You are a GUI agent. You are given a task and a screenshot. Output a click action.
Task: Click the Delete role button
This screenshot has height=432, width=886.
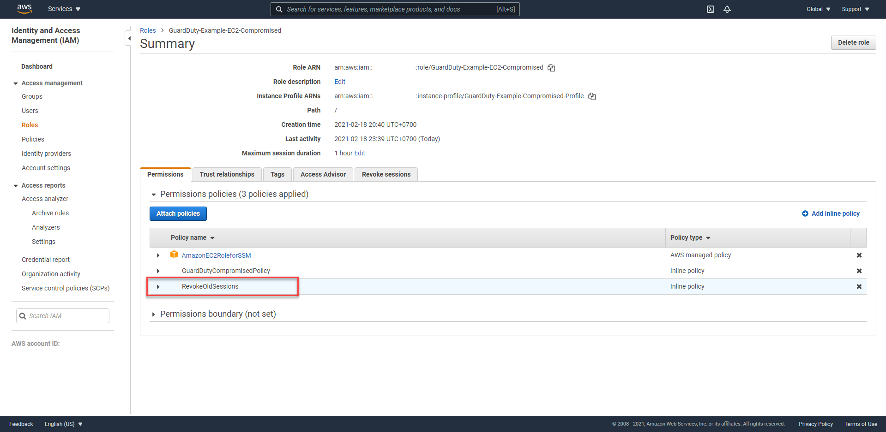click(x=853, y=42)
